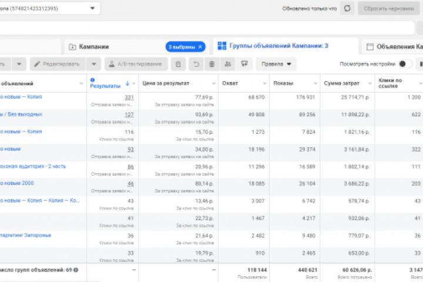Image resolution: width=423 pixels, height=282 pixels.
Task: Open ad set 'о новым — Копия — Копия — Ко...'
Action: click(x=40, y=200)
